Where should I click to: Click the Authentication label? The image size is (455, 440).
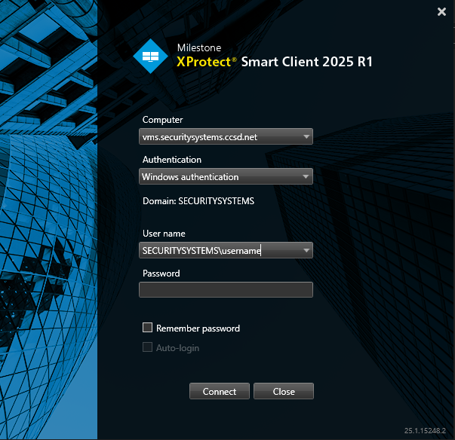tap(172, 160)
